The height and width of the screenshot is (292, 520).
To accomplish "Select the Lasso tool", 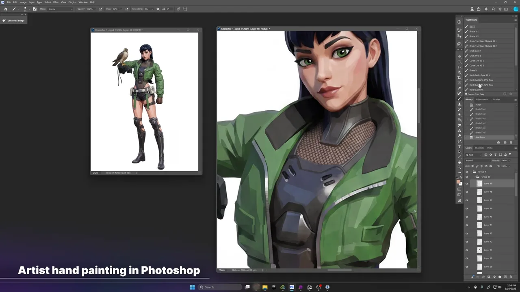I will (459, 67).
